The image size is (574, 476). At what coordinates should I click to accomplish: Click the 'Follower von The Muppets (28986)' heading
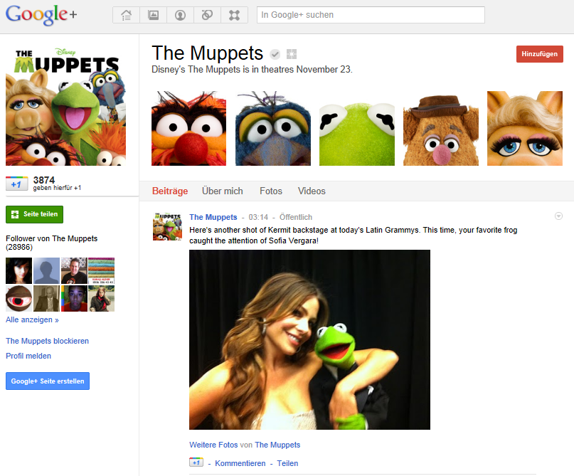52,243
